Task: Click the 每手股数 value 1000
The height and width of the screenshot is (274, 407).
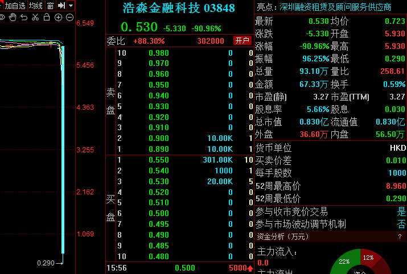Action: tap(397, 173)
